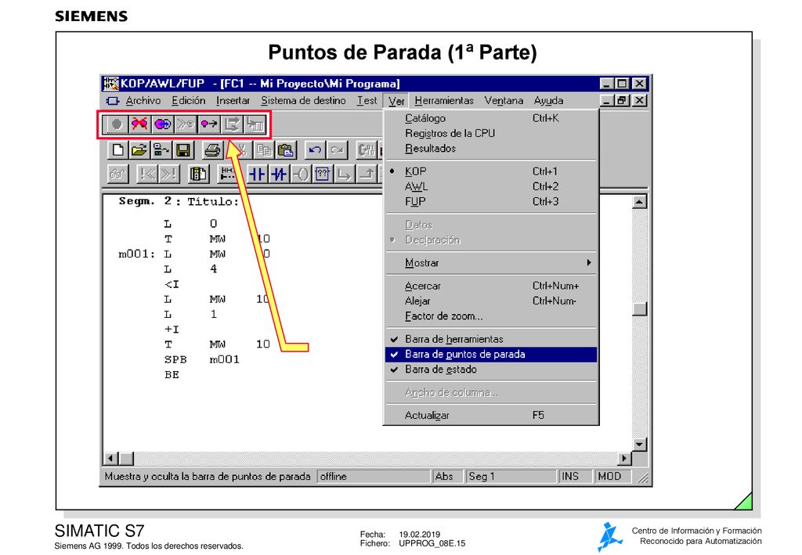Open the Edición menu
The height and width of the screenshot is (555, 802).
[x=188, y=101]
